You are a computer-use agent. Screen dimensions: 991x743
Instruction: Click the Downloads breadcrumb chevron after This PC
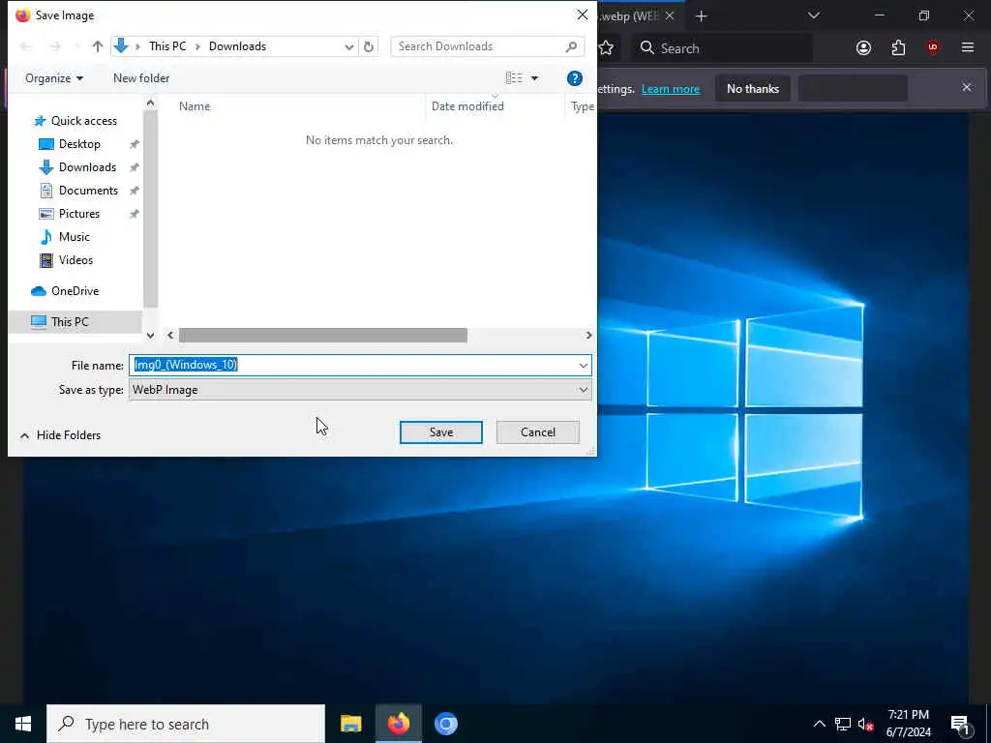point(197,46)
